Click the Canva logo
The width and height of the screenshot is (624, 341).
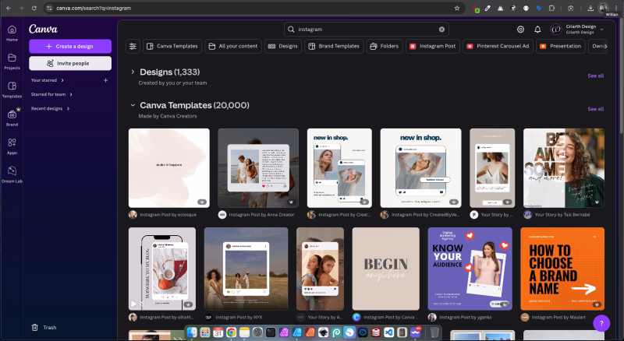coord(43,29)
